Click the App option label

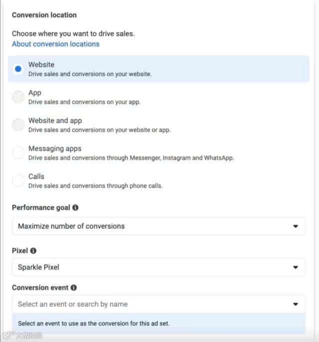click(35, 93)
